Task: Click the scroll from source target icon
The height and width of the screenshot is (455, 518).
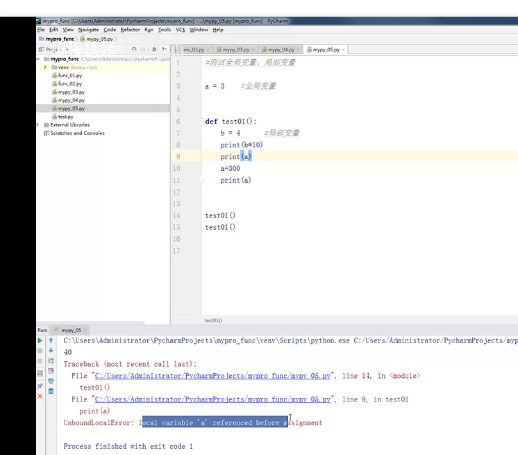Action: click(134, 49)
